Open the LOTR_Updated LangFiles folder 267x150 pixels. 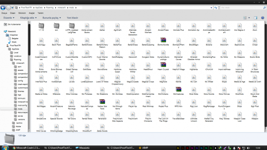(x=72, y=28)
